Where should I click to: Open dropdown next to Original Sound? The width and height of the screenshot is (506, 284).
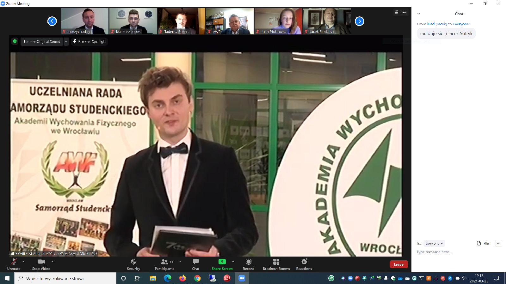[x=66, y=41]
